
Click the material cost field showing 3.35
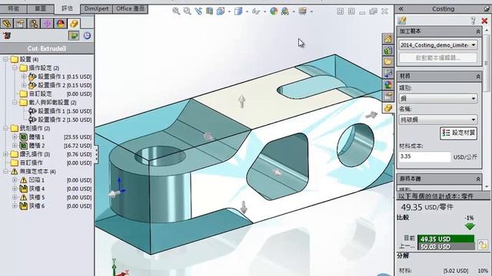click(425, 156)
